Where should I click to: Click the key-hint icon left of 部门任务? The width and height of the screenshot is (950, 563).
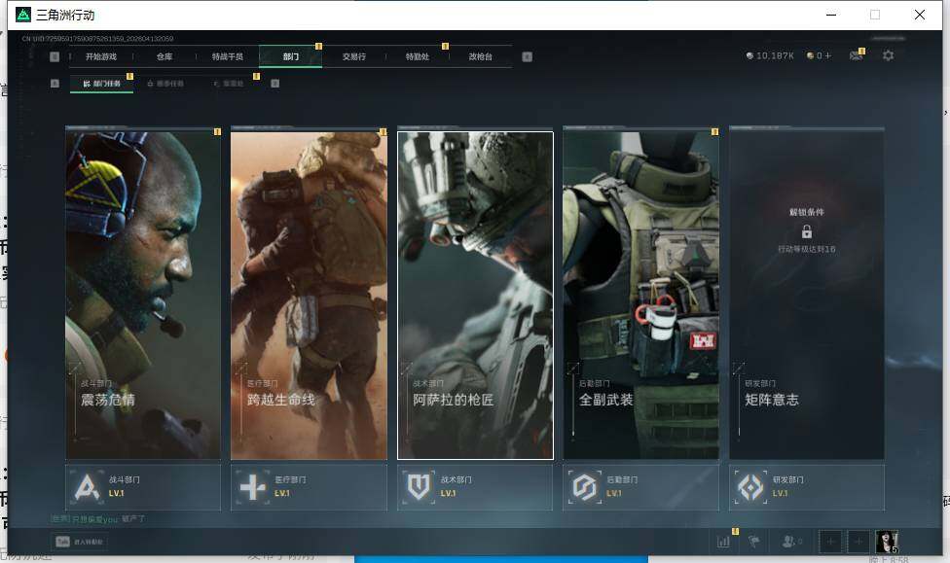click(55, 84)
